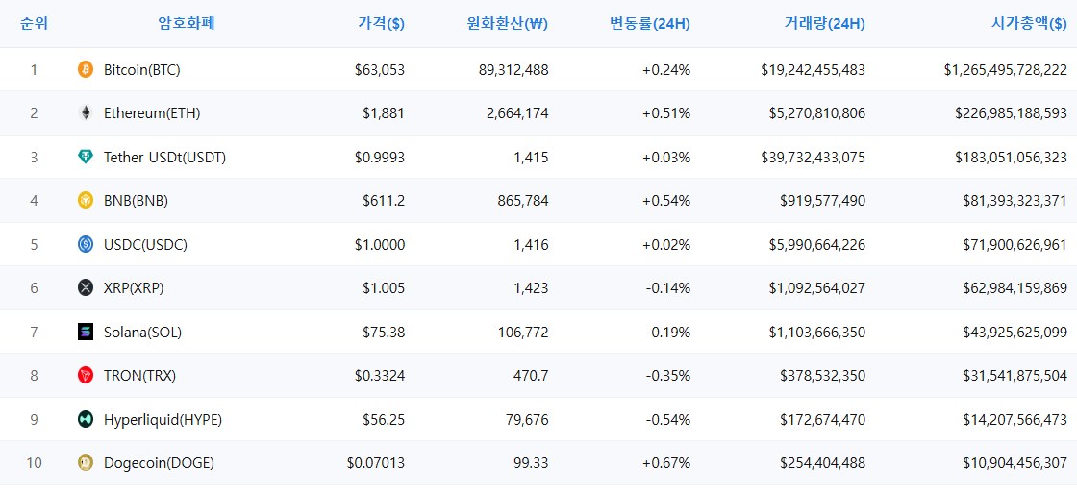Select XRP market cap $62,984,159,869

coord(1015,288)
